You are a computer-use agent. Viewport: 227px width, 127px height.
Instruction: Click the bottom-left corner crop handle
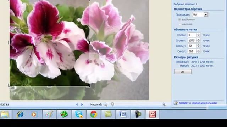click(x=10, y=86)
